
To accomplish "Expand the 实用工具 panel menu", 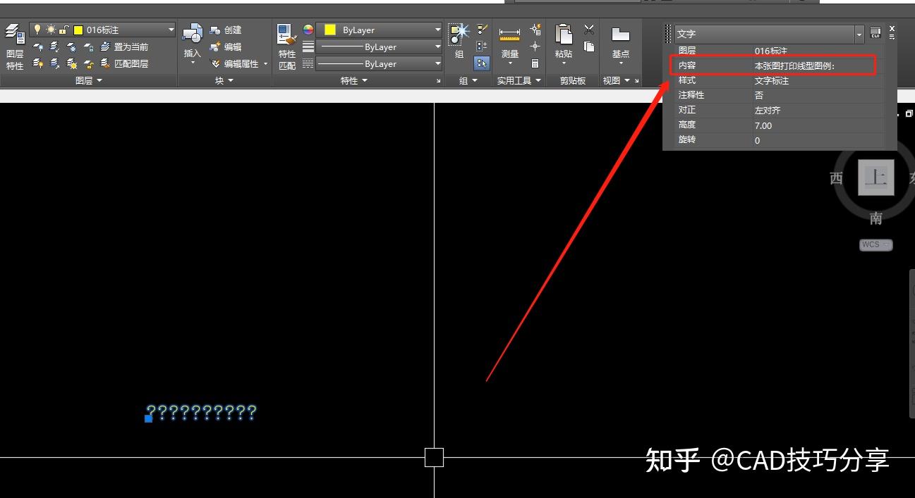I will 538,79.
